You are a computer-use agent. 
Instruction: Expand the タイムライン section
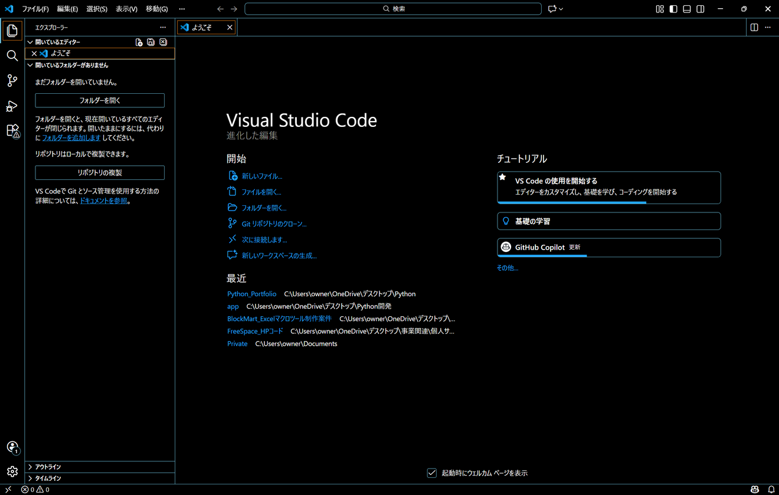[48, 478]
